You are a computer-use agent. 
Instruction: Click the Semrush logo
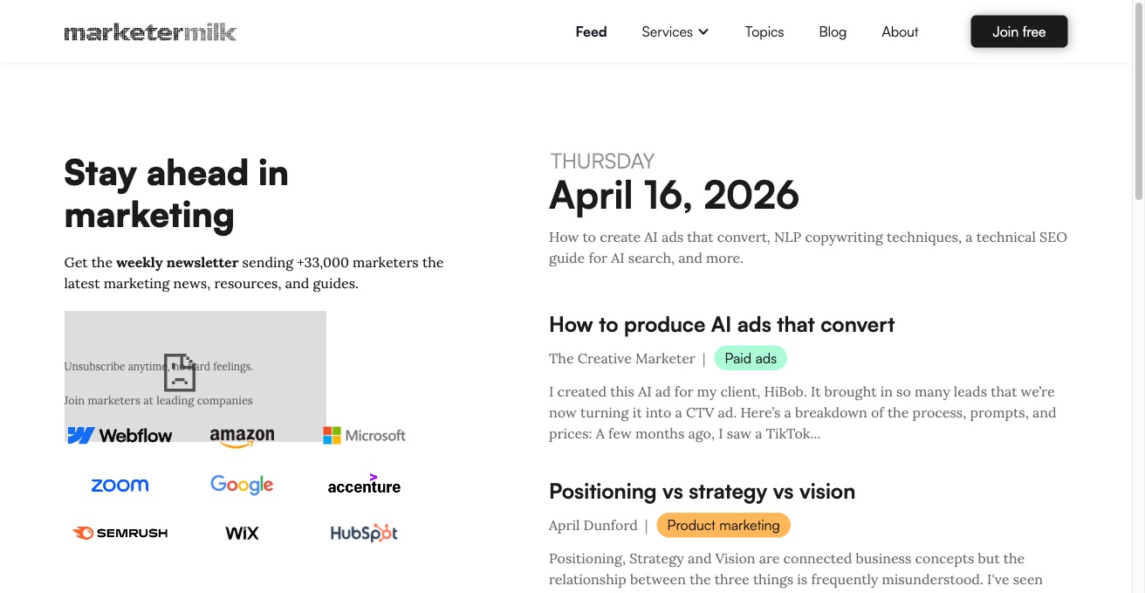click(x=120, y=533)
